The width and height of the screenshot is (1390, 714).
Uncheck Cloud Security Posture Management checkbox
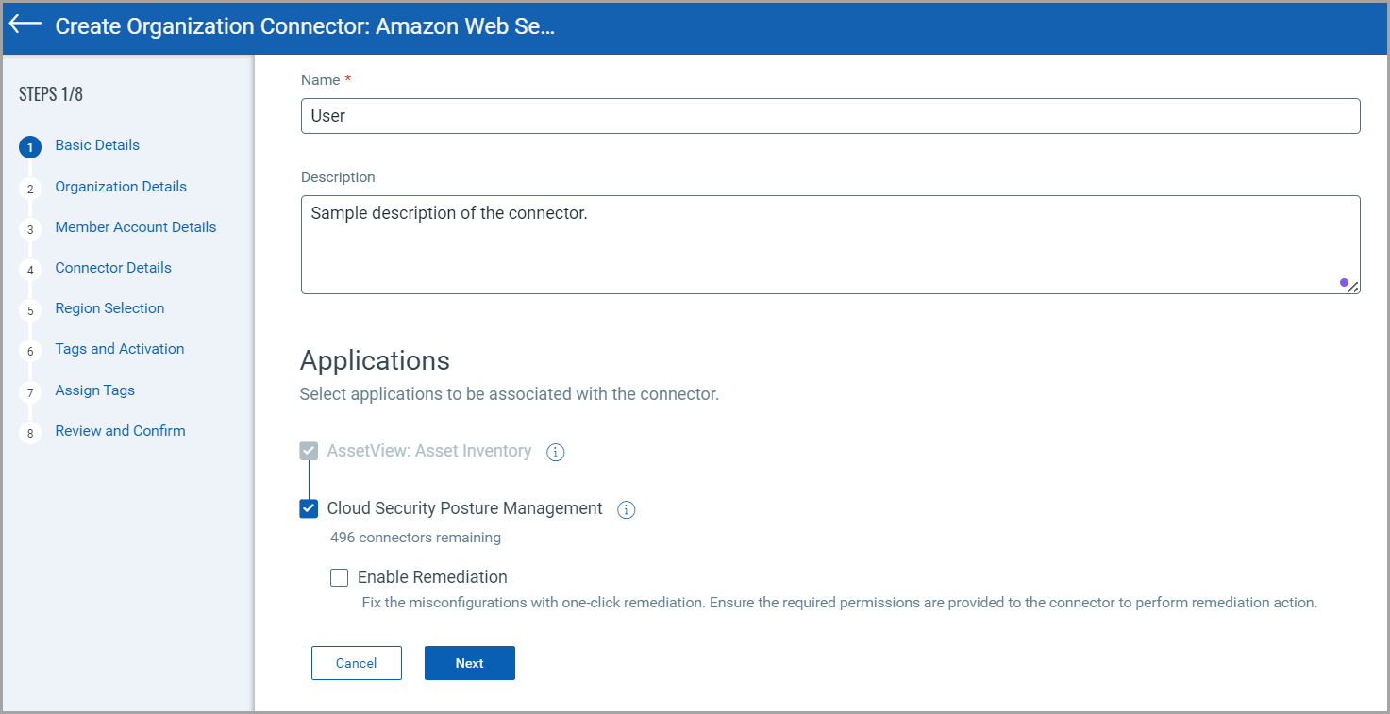point(309,509)
